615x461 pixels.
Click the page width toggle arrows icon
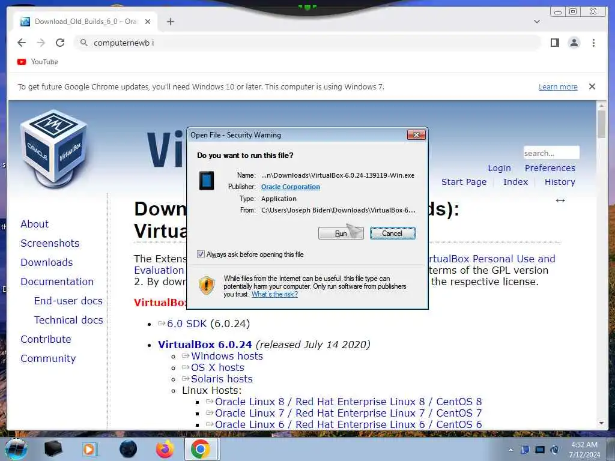560,200
